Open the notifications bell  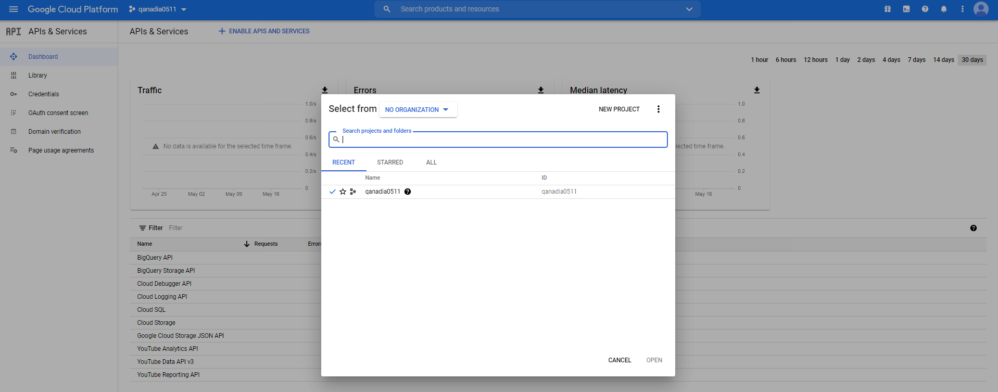944,9
